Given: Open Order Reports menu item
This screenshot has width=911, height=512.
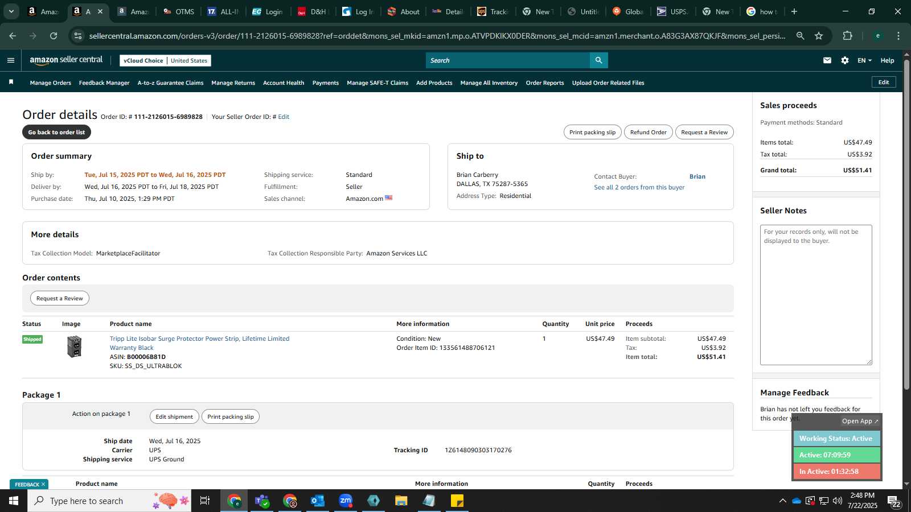Looking at the screenshot, I should tap(545, 82).
